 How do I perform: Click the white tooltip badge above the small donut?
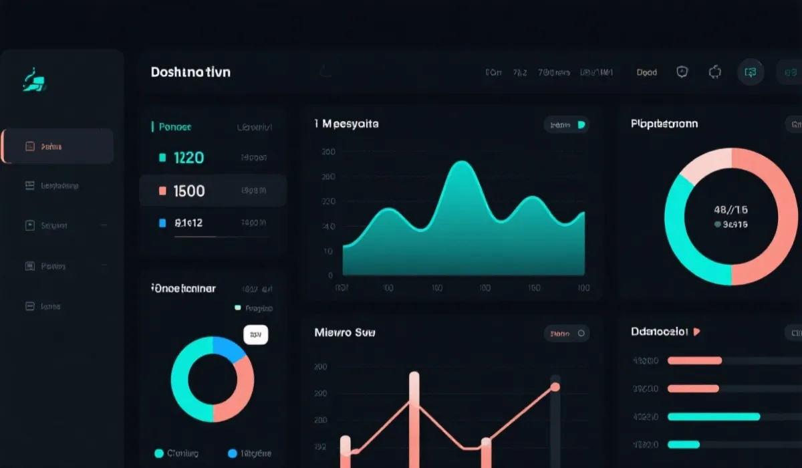click(x=255, y=334)
